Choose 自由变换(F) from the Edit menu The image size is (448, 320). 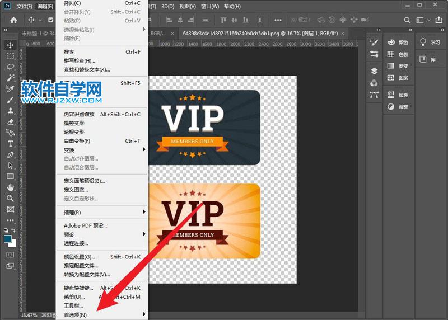point(77,141)
